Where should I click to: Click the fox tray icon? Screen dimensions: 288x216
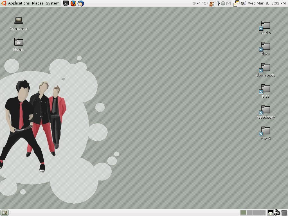tap(212, 3)
